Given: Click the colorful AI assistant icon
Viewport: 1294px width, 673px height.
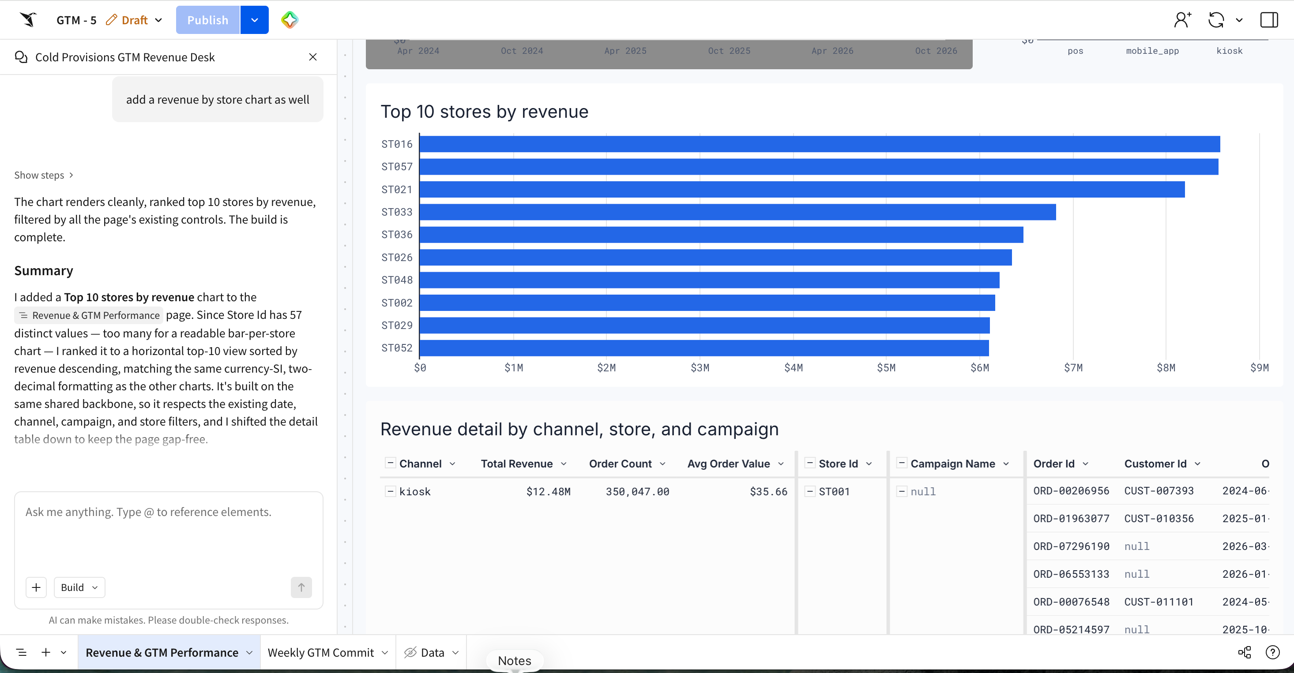Looking at the screenshot, I should click(290, 20).
